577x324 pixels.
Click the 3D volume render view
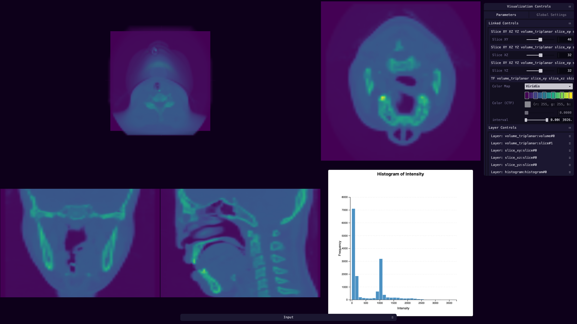[x=160, y=81]
